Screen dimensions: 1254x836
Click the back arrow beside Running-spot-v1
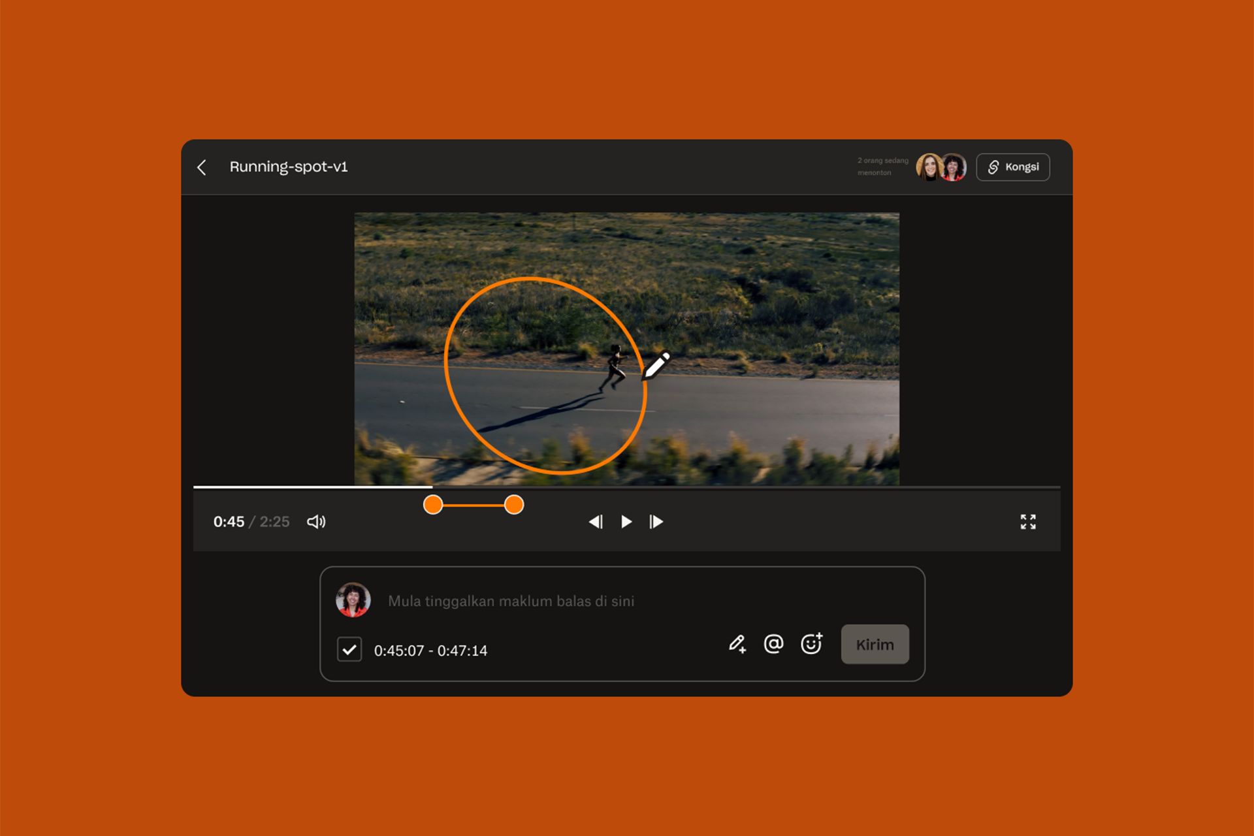(x=202, y=167)
